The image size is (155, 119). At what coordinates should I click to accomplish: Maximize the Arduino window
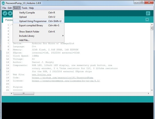[142, 2]
